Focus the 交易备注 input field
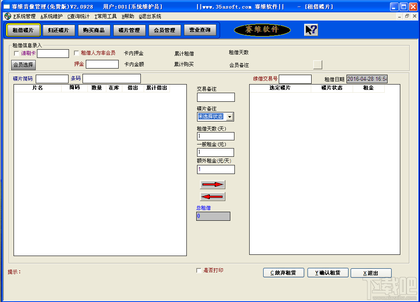Screen dimensions: 420x302 [x=216, y=97]
